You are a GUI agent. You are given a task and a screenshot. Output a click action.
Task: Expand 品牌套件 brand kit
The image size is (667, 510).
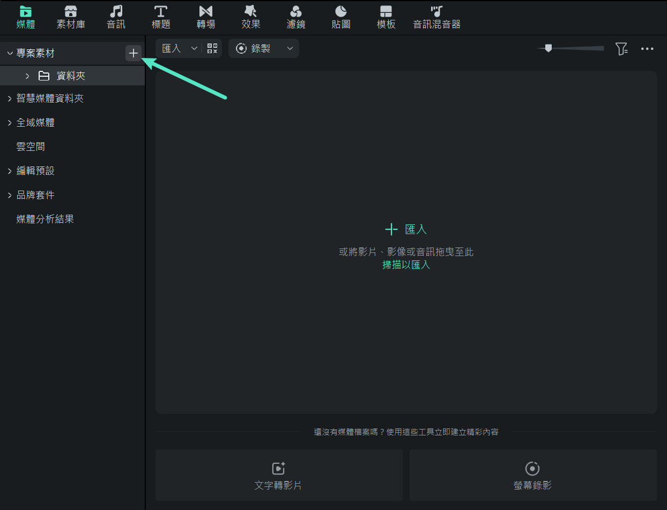[x=10, y=195]
